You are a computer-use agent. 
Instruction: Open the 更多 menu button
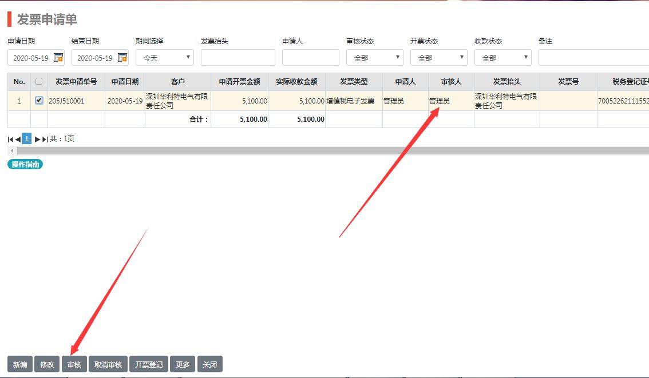pyautogui.click(x=183, y=364)
